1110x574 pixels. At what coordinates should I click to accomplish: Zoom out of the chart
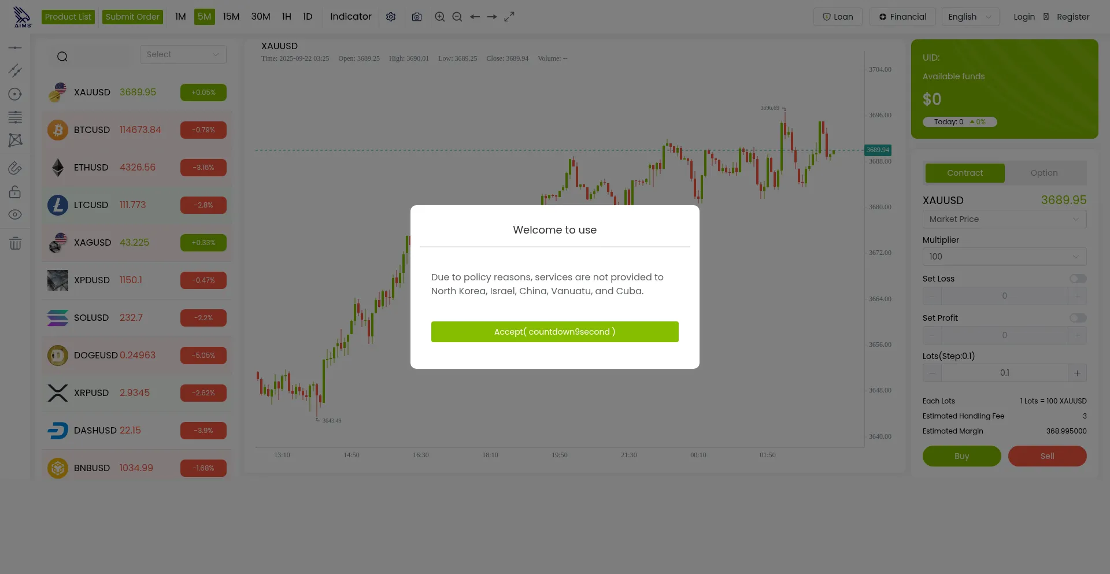pyautogui.click(x=457, y=17)
